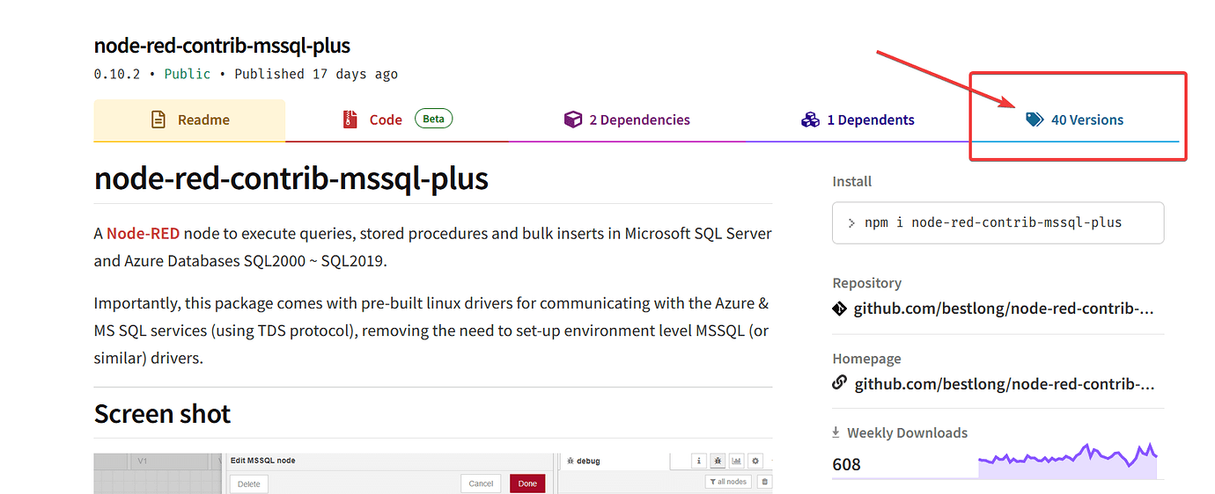This screenshot has width=1215, height=494.
Task: Click the Beta badge next to Code
Action: [433, 119]
